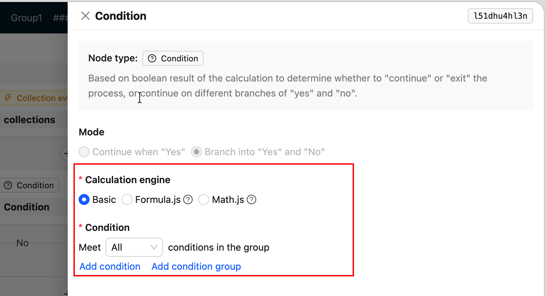Screen dimensions: 546x296
Task: Choose Branch into "Yes" and "No" mode
Action: point(196,152)
